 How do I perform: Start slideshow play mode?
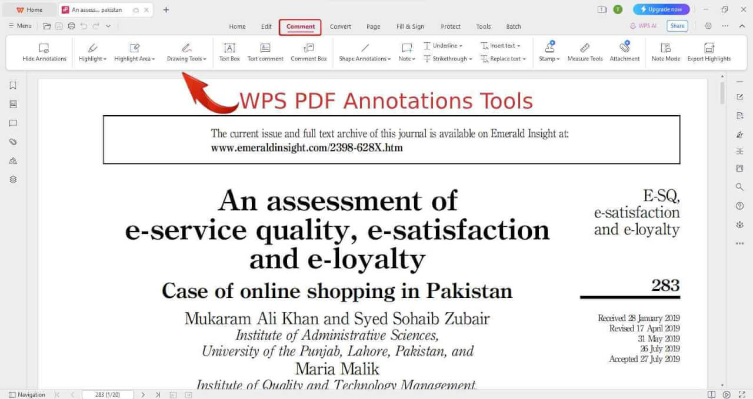[727, 394]
